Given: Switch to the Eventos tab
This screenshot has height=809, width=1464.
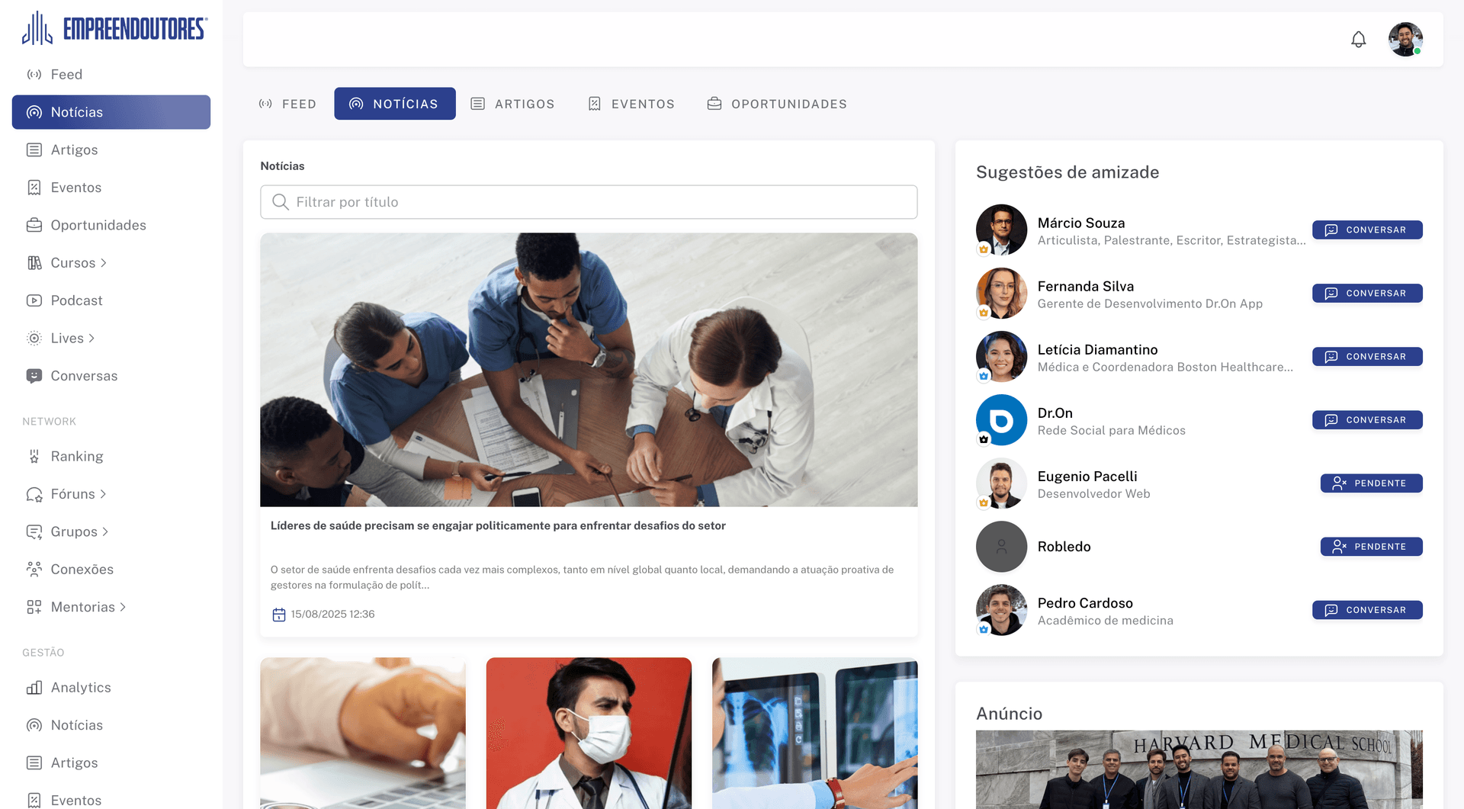Looking at the screenshot, I should tap(631, 104).
